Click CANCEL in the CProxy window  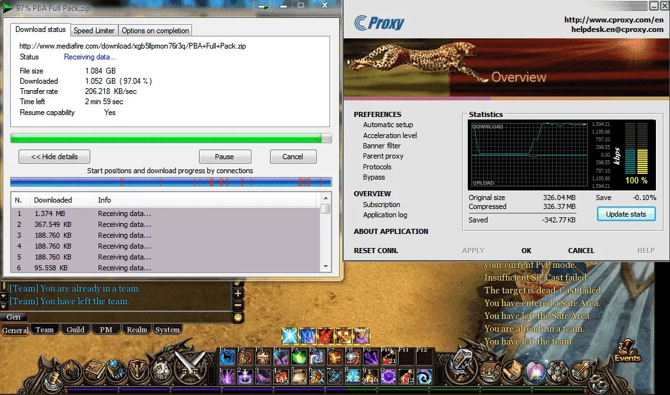(x=581, y=251)
